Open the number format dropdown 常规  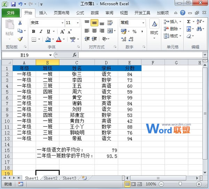click(x=143, y=23)
